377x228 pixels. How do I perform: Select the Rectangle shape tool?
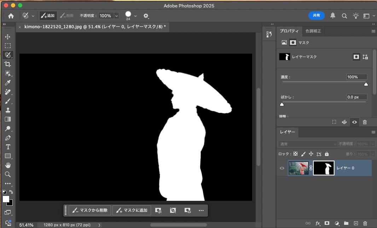[8, 156]
